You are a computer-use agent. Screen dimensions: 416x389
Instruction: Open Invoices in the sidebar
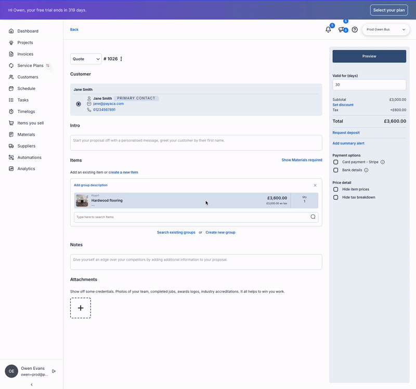[25, 54]
